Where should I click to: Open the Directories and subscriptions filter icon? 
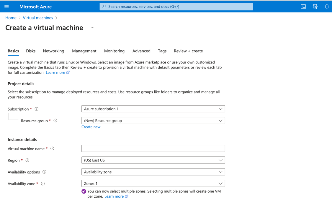[x=315, y=6]
